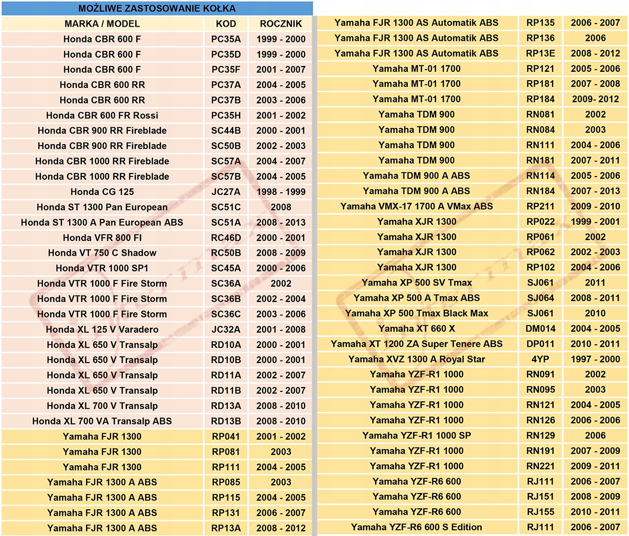Click code cell SC50B
629x536 pixels.
226,146
